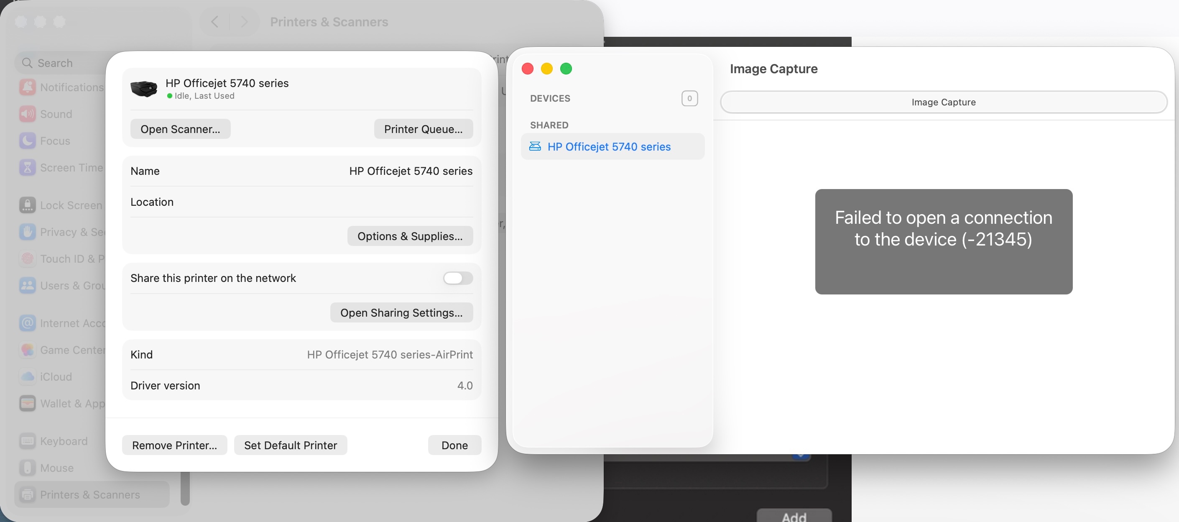This screenshot has height=522, width=1179.
Task: Click the Focus moon sidebar icon
Action: pyautogui.click(x=28, y=141)
